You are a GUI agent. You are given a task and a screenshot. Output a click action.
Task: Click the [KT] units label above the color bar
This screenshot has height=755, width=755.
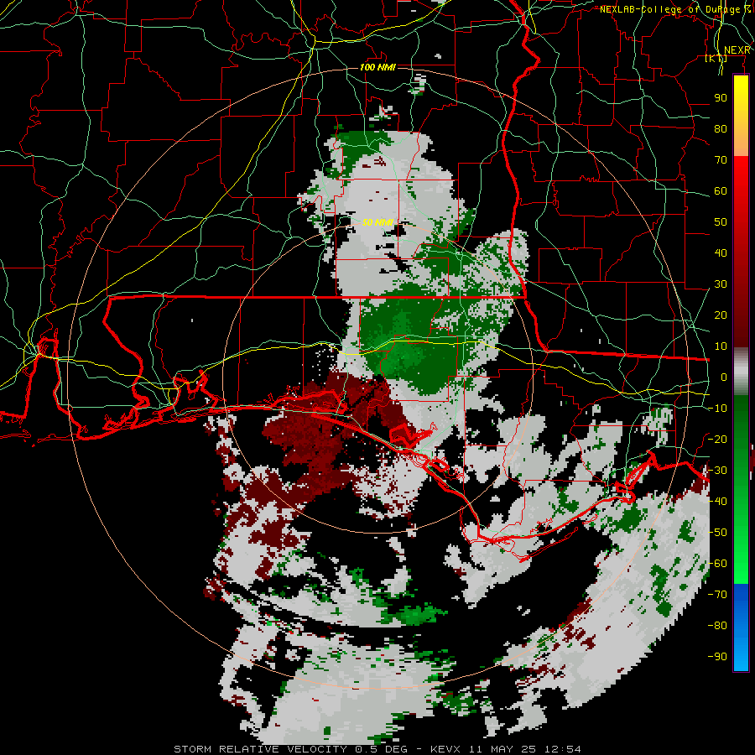click(716, 58)
